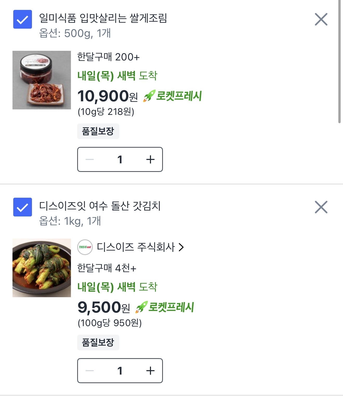Open 디스이즈잇 여수 돌산 갓김치 title link
Image resolution: width=343 pixels, height=404 pixels.
point(100,206)
